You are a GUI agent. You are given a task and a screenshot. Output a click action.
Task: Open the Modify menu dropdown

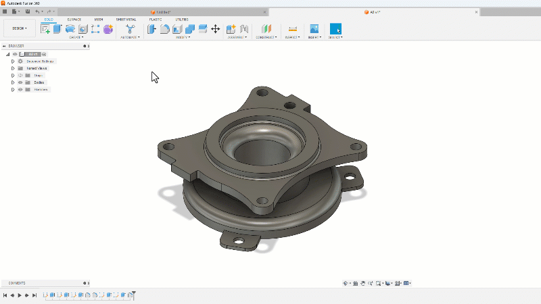click(x=183, y=37)
